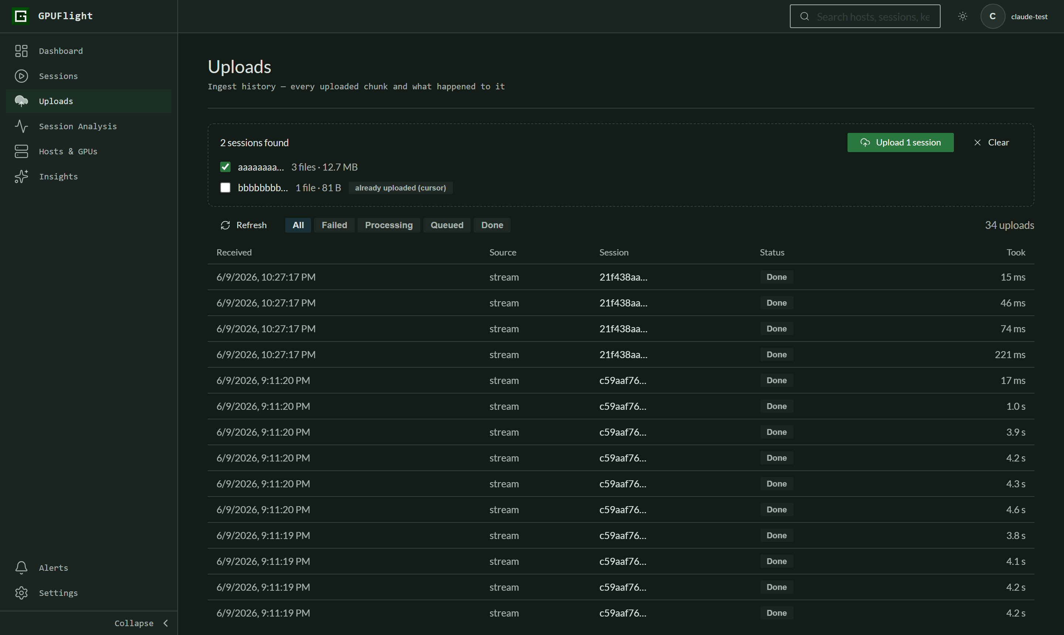Viewport: 1064px width, 635px height.
Task: Select the row that took 46 ms
Action: click(621, 303)
